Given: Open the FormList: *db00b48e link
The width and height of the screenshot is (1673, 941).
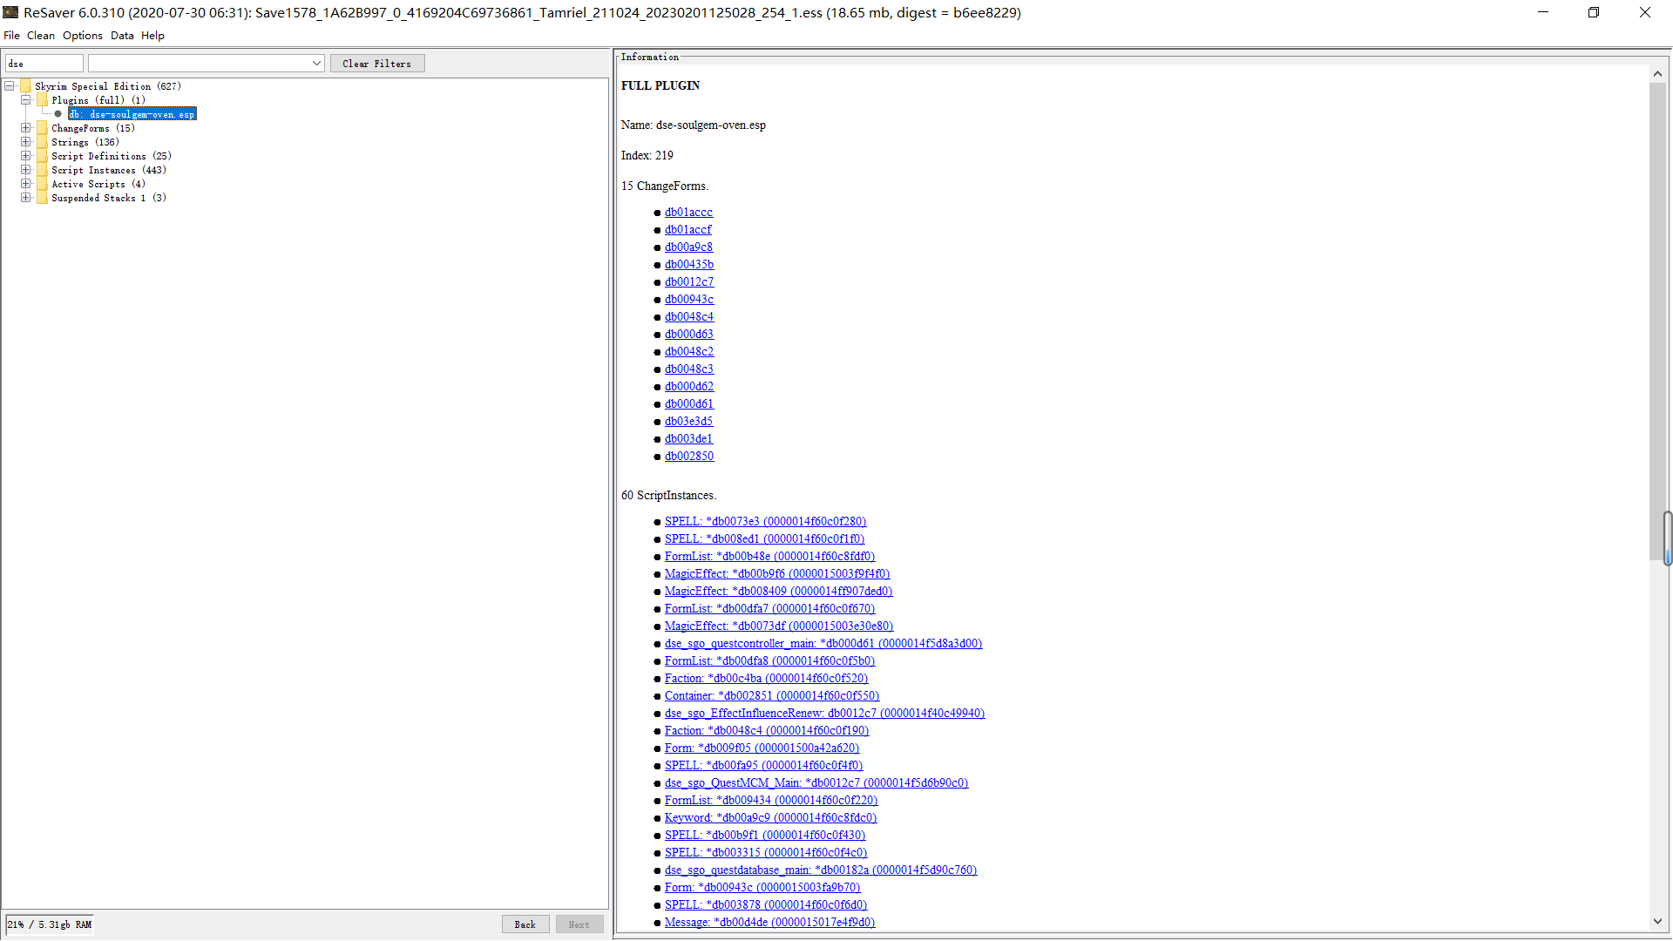Looking at the screenshot, I should pos(769,557).
